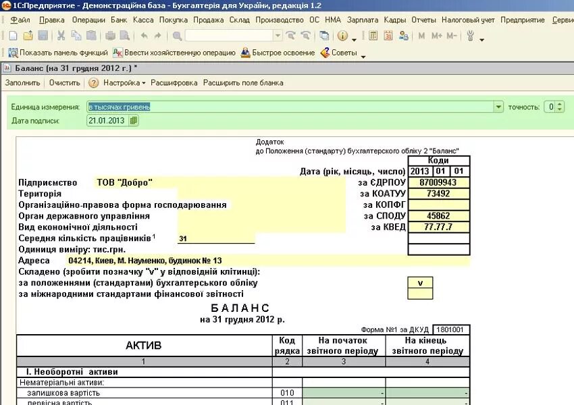Click the average employees value 31
Screen dimensions: 574x405
(216, 238)
